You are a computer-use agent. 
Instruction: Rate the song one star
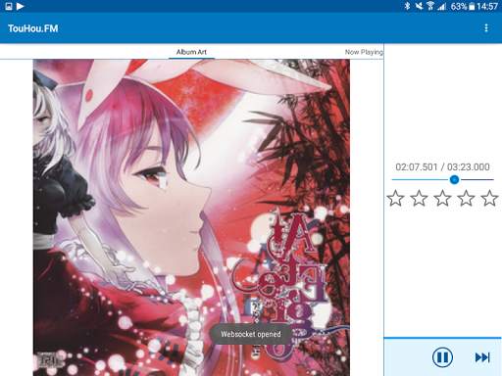tap(395, 198)
